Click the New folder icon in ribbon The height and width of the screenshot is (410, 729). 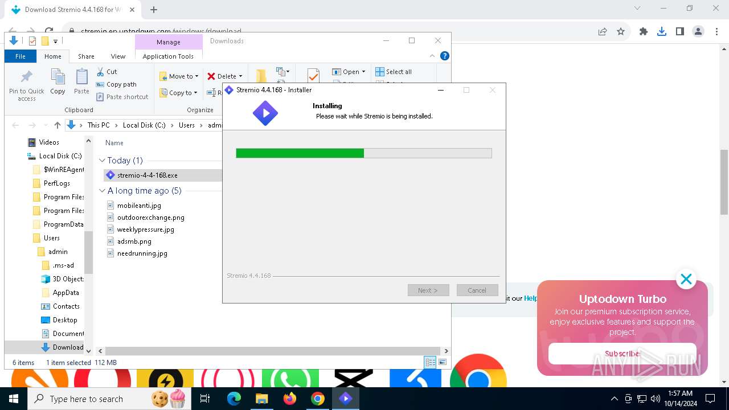pyautogui.click(x=261, y=76)
